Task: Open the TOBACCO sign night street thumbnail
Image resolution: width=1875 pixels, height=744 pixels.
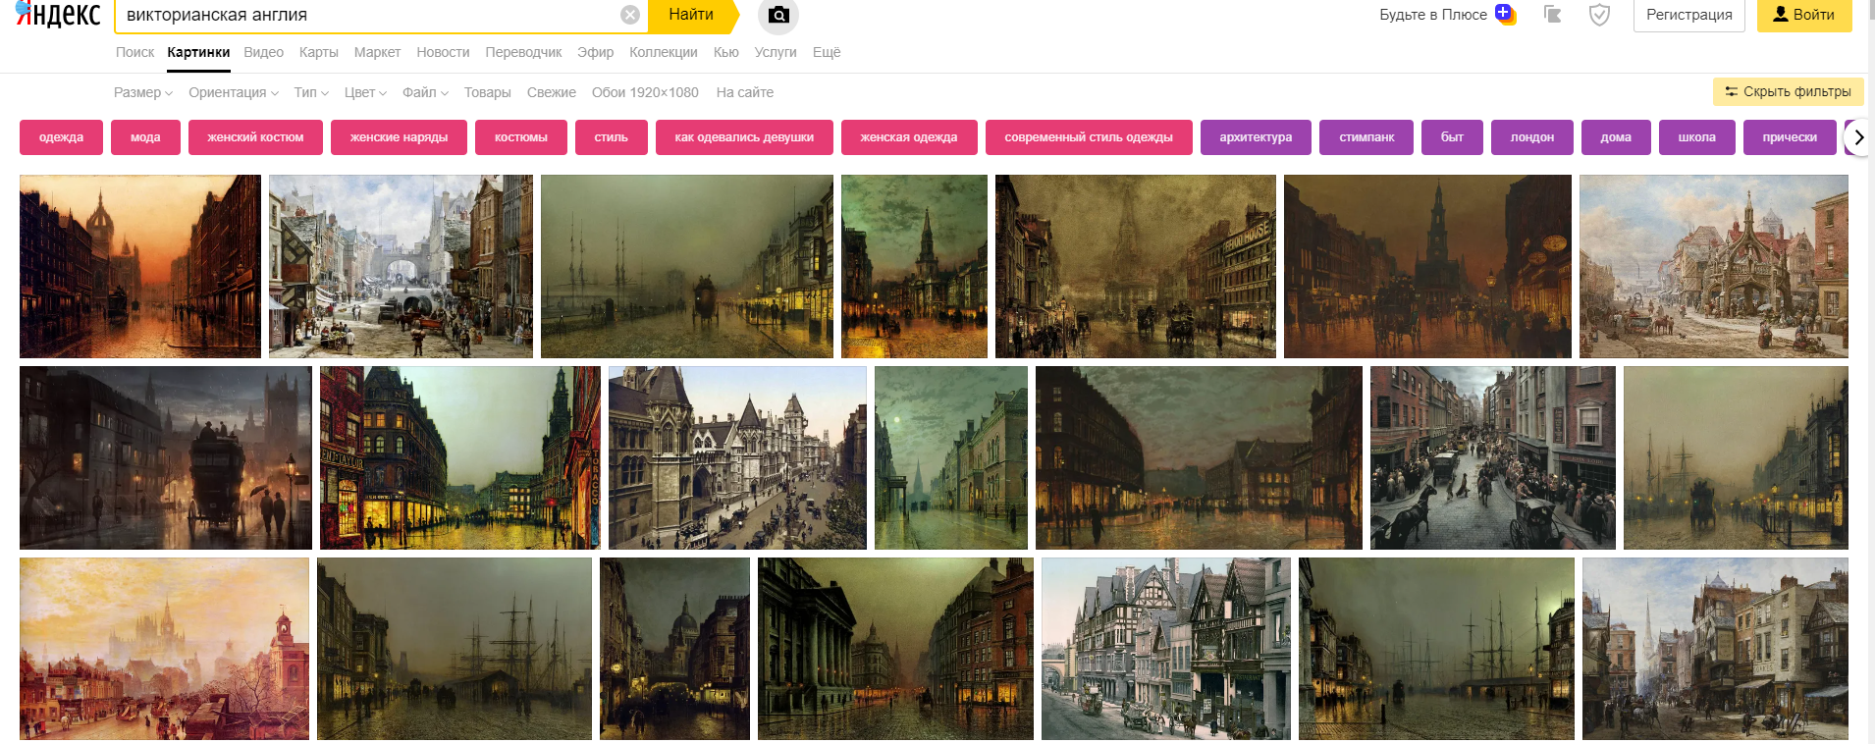Action: pyautogui.click(x=460, y=457)
